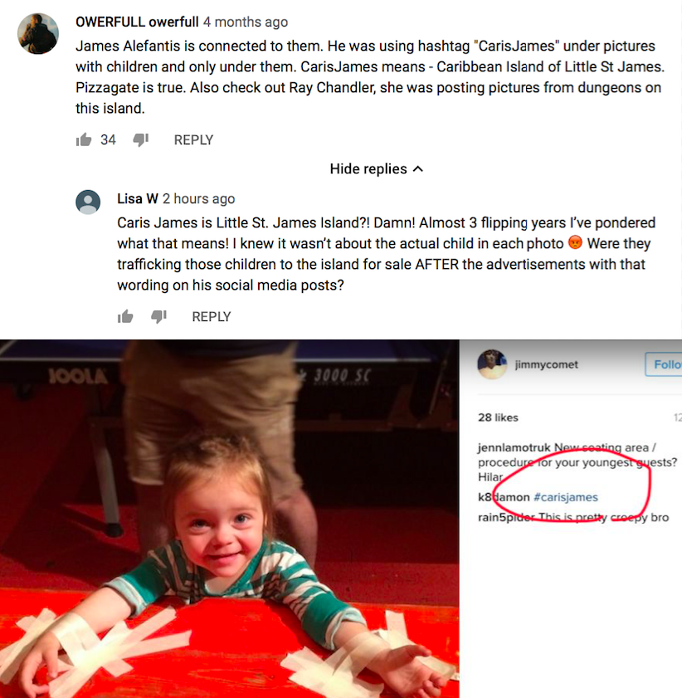Screen dimensions: 682x698
Task: Reply to the OWERFULL owerfull comment
Action: pos(193,139)
